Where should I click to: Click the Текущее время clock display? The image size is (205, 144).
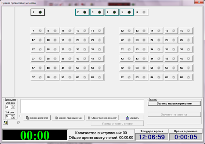[x=152, y=137]
